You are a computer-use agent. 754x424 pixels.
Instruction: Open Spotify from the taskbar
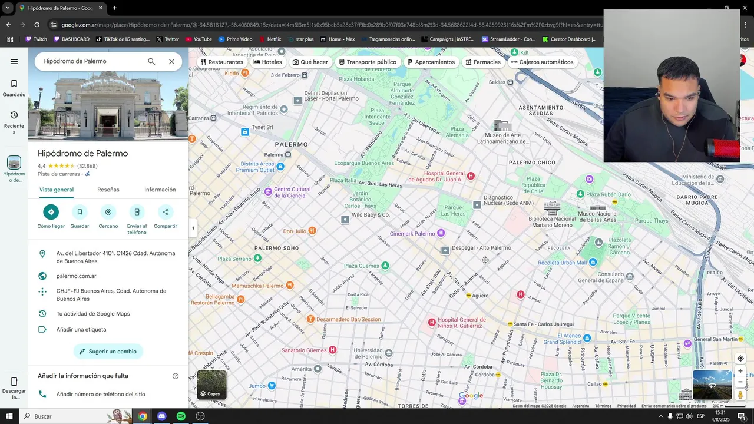(181, 416)
